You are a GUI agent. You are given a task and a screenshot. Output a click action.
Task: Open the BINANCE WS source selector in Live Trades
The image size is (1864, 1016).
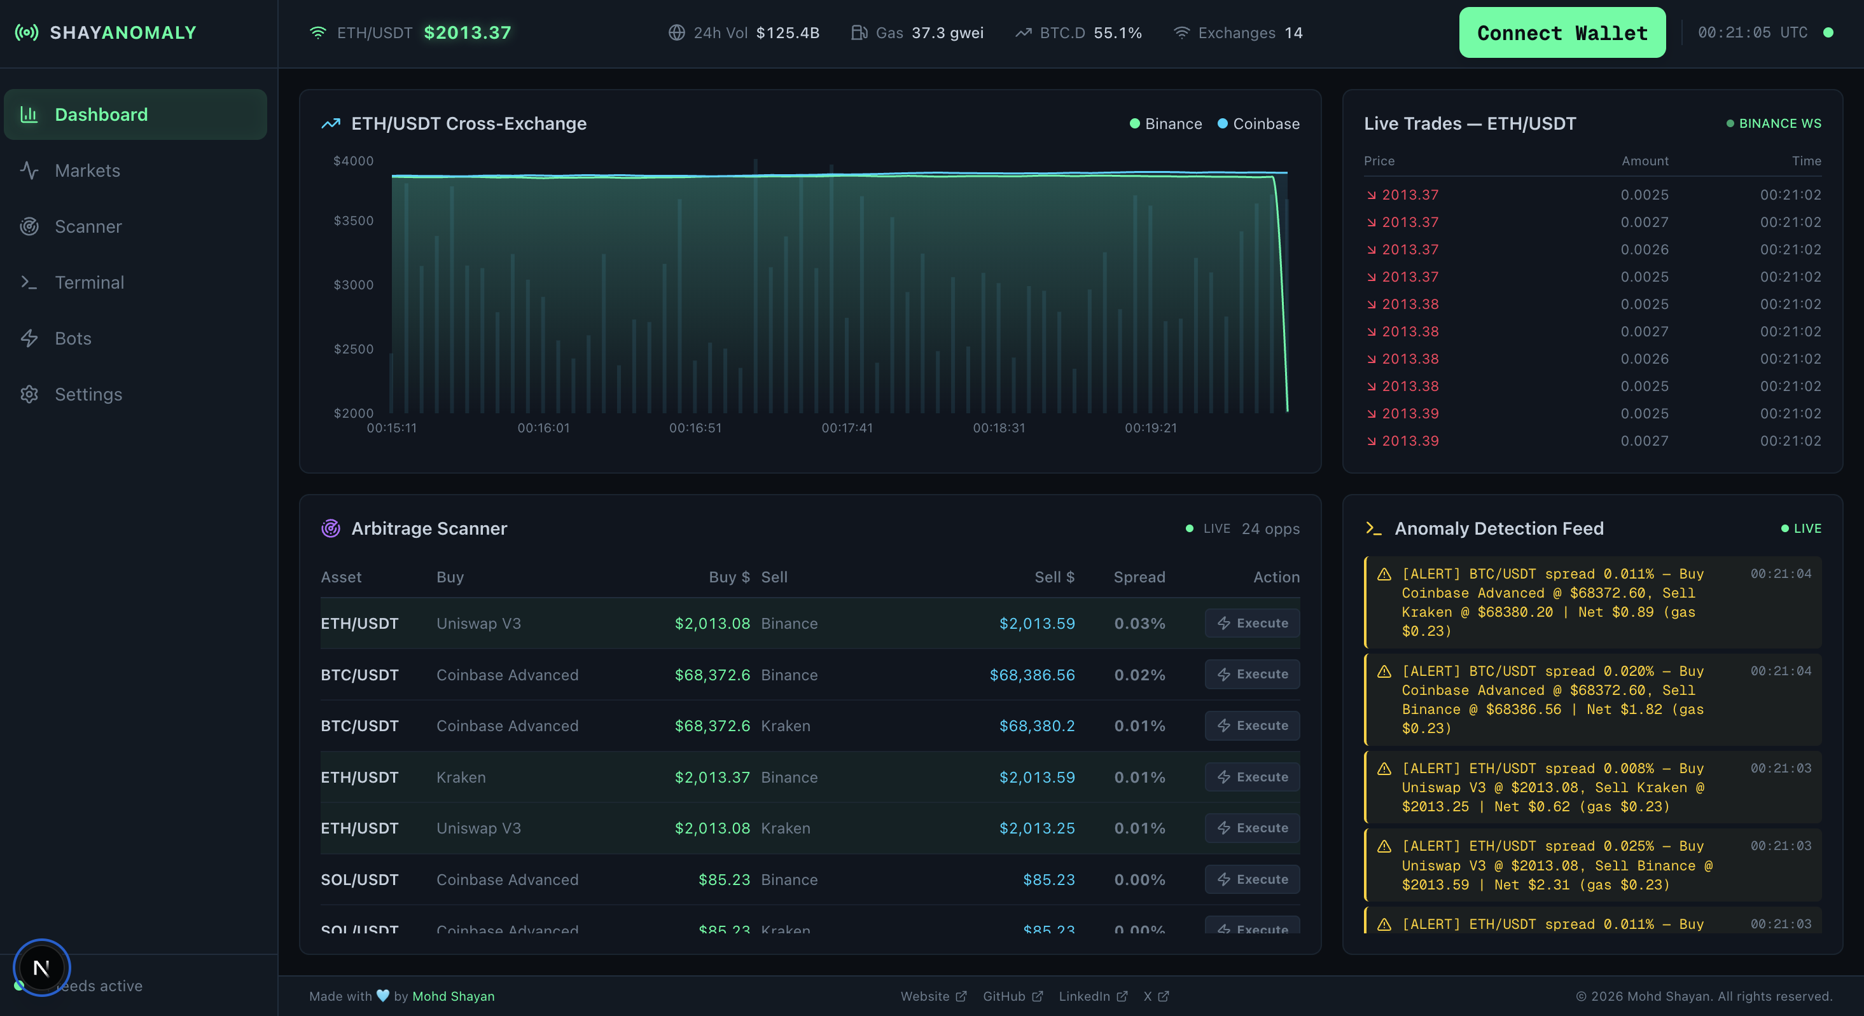(1773, 123)
